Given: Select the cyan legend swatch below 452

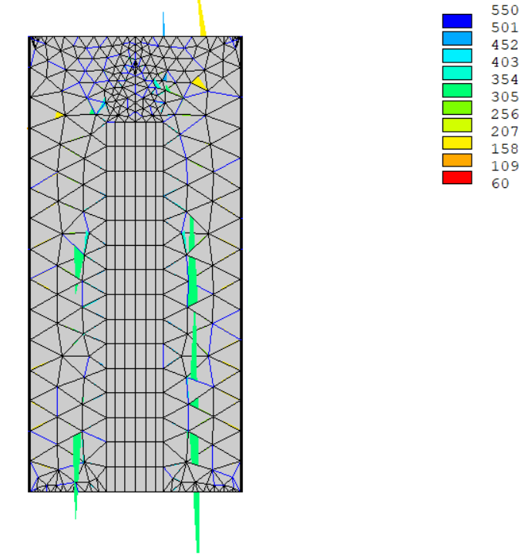Looking at the screenshot, I should tap(456, 55).
